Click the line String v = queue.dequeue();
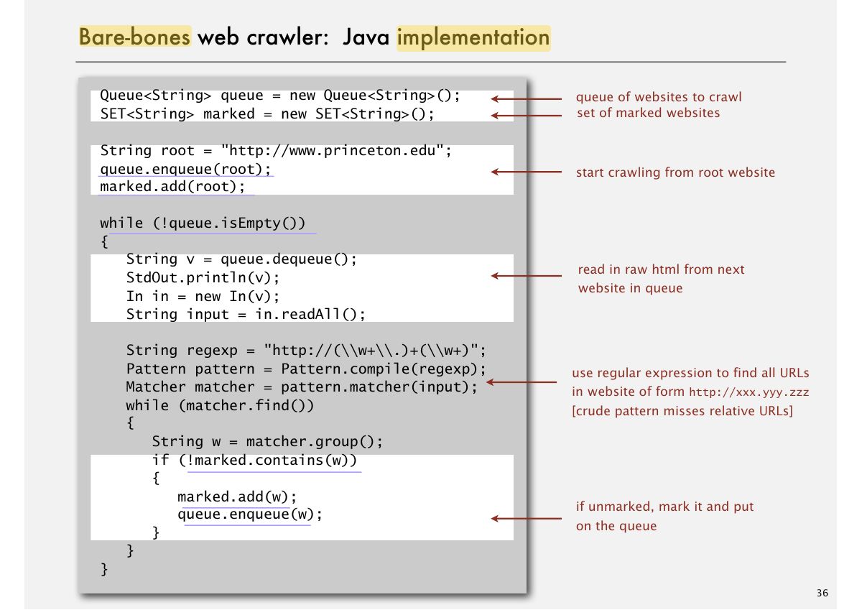This screenshot has height=610, width=862. click(241, 259)
